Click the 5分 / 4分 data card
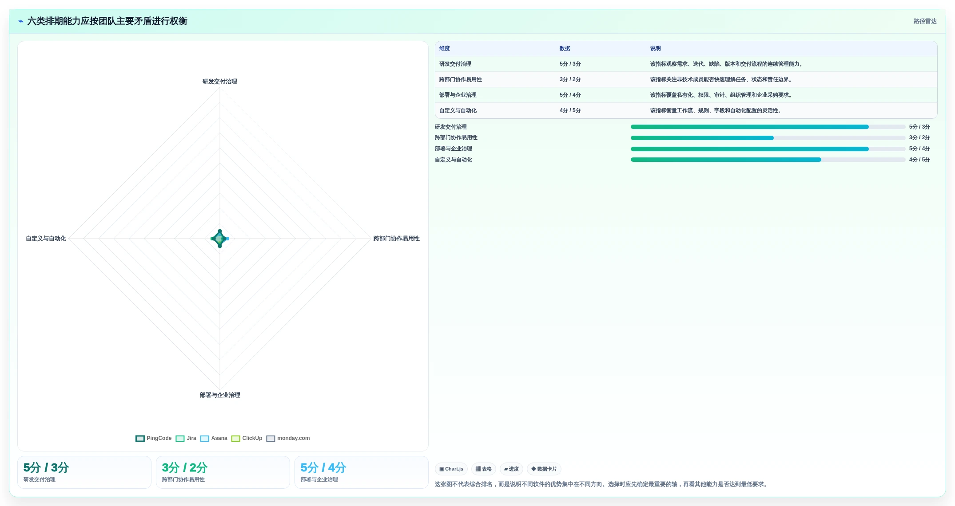Viewport: 955px width, 506px height. pos(362,472)
